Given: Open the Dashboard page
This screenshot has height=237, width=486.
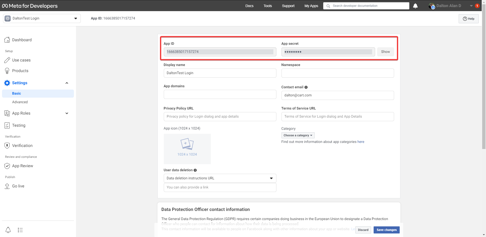Looking at the screenshot, I should tap(22, 40).
